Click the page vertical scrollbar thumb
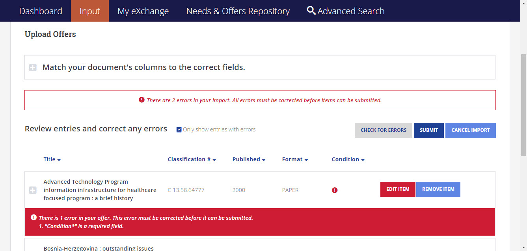 (523, 105)
